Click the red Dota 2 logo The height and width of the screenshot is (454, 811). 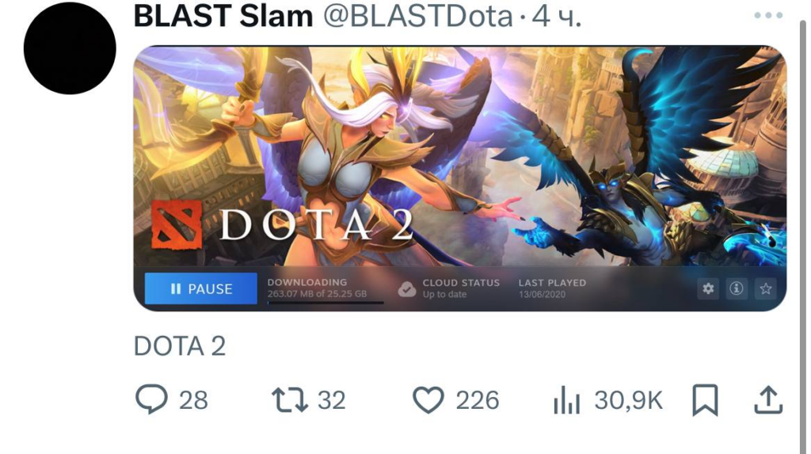click(x=177, y=225)
